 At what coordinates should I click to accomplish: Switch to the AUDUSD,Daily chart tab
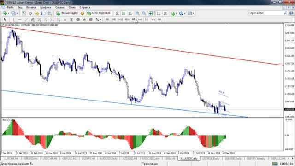(x=108, y=159)
